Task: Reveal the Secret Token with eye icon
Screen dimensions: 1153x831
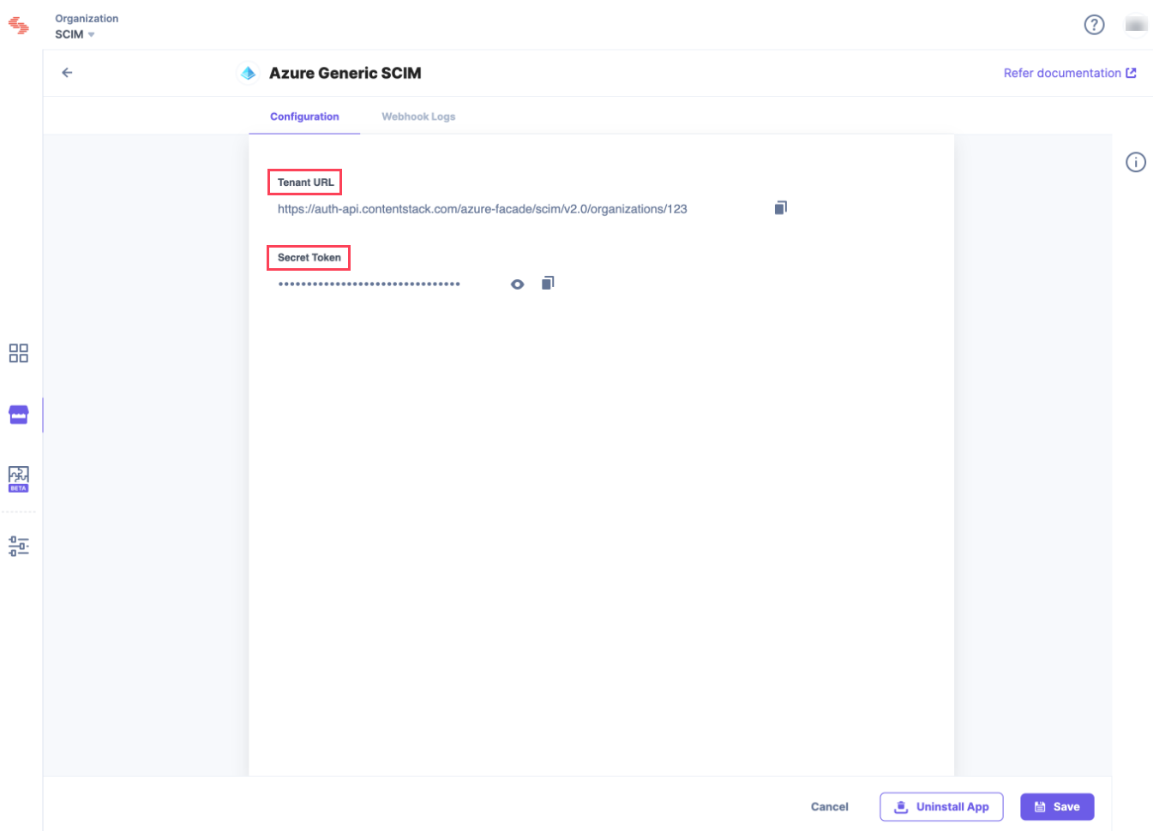Action: (x=517, y=284)
